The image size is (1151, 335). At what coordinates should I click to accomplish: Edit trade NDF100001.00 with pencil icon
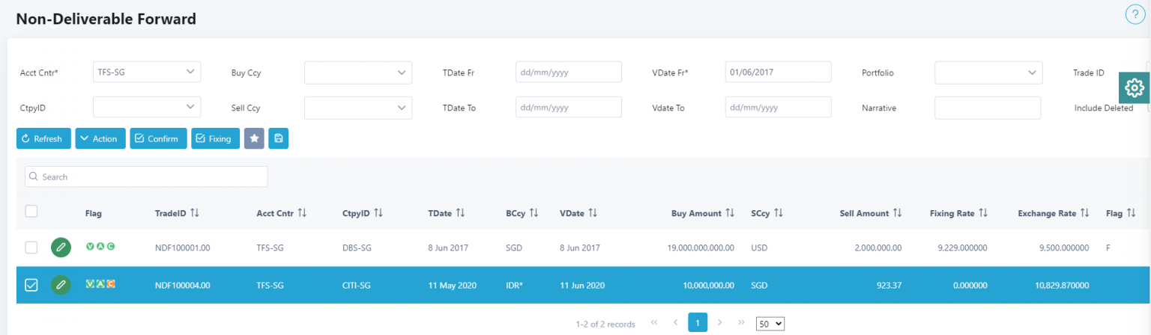tap(61, 248)
